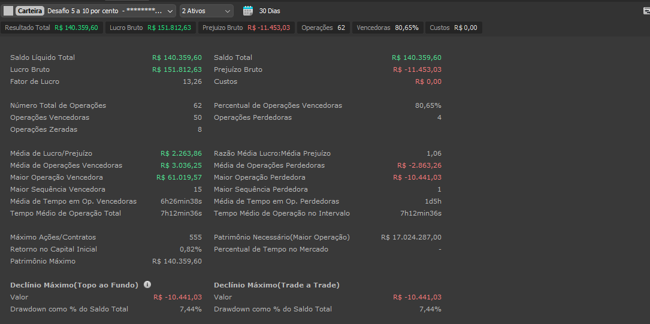
Task: Click the Saldo Total value
Action: 416,57
